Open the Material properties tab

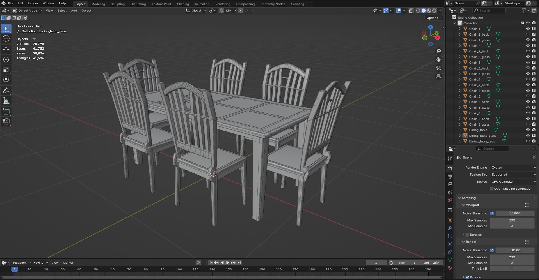pos(450,268)
